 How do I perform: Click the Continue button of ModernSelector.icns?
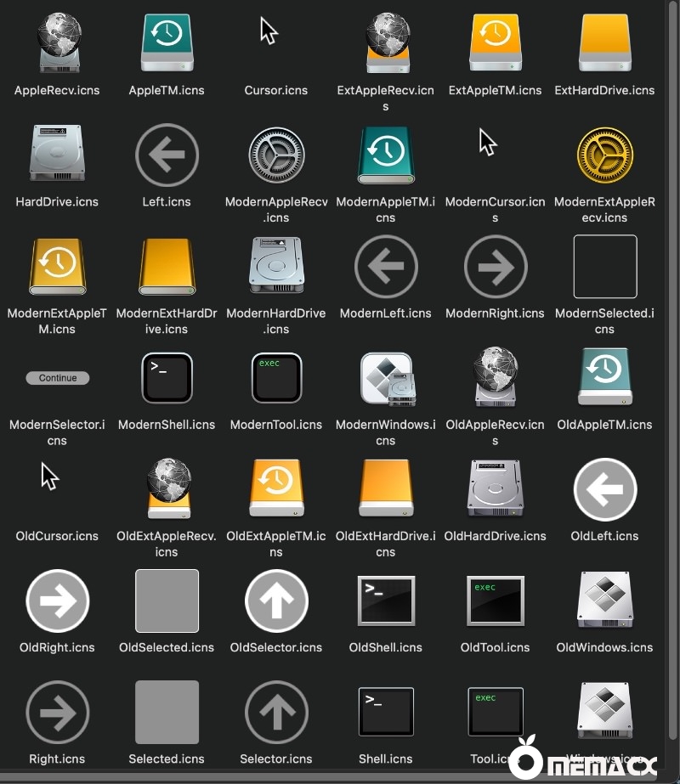[x=58, y=378]
